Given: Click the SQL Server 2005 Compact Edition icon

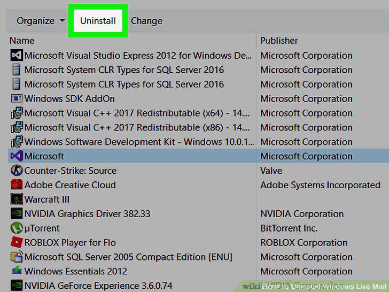Looking at the screenshot, I should (x=17, y=257).
